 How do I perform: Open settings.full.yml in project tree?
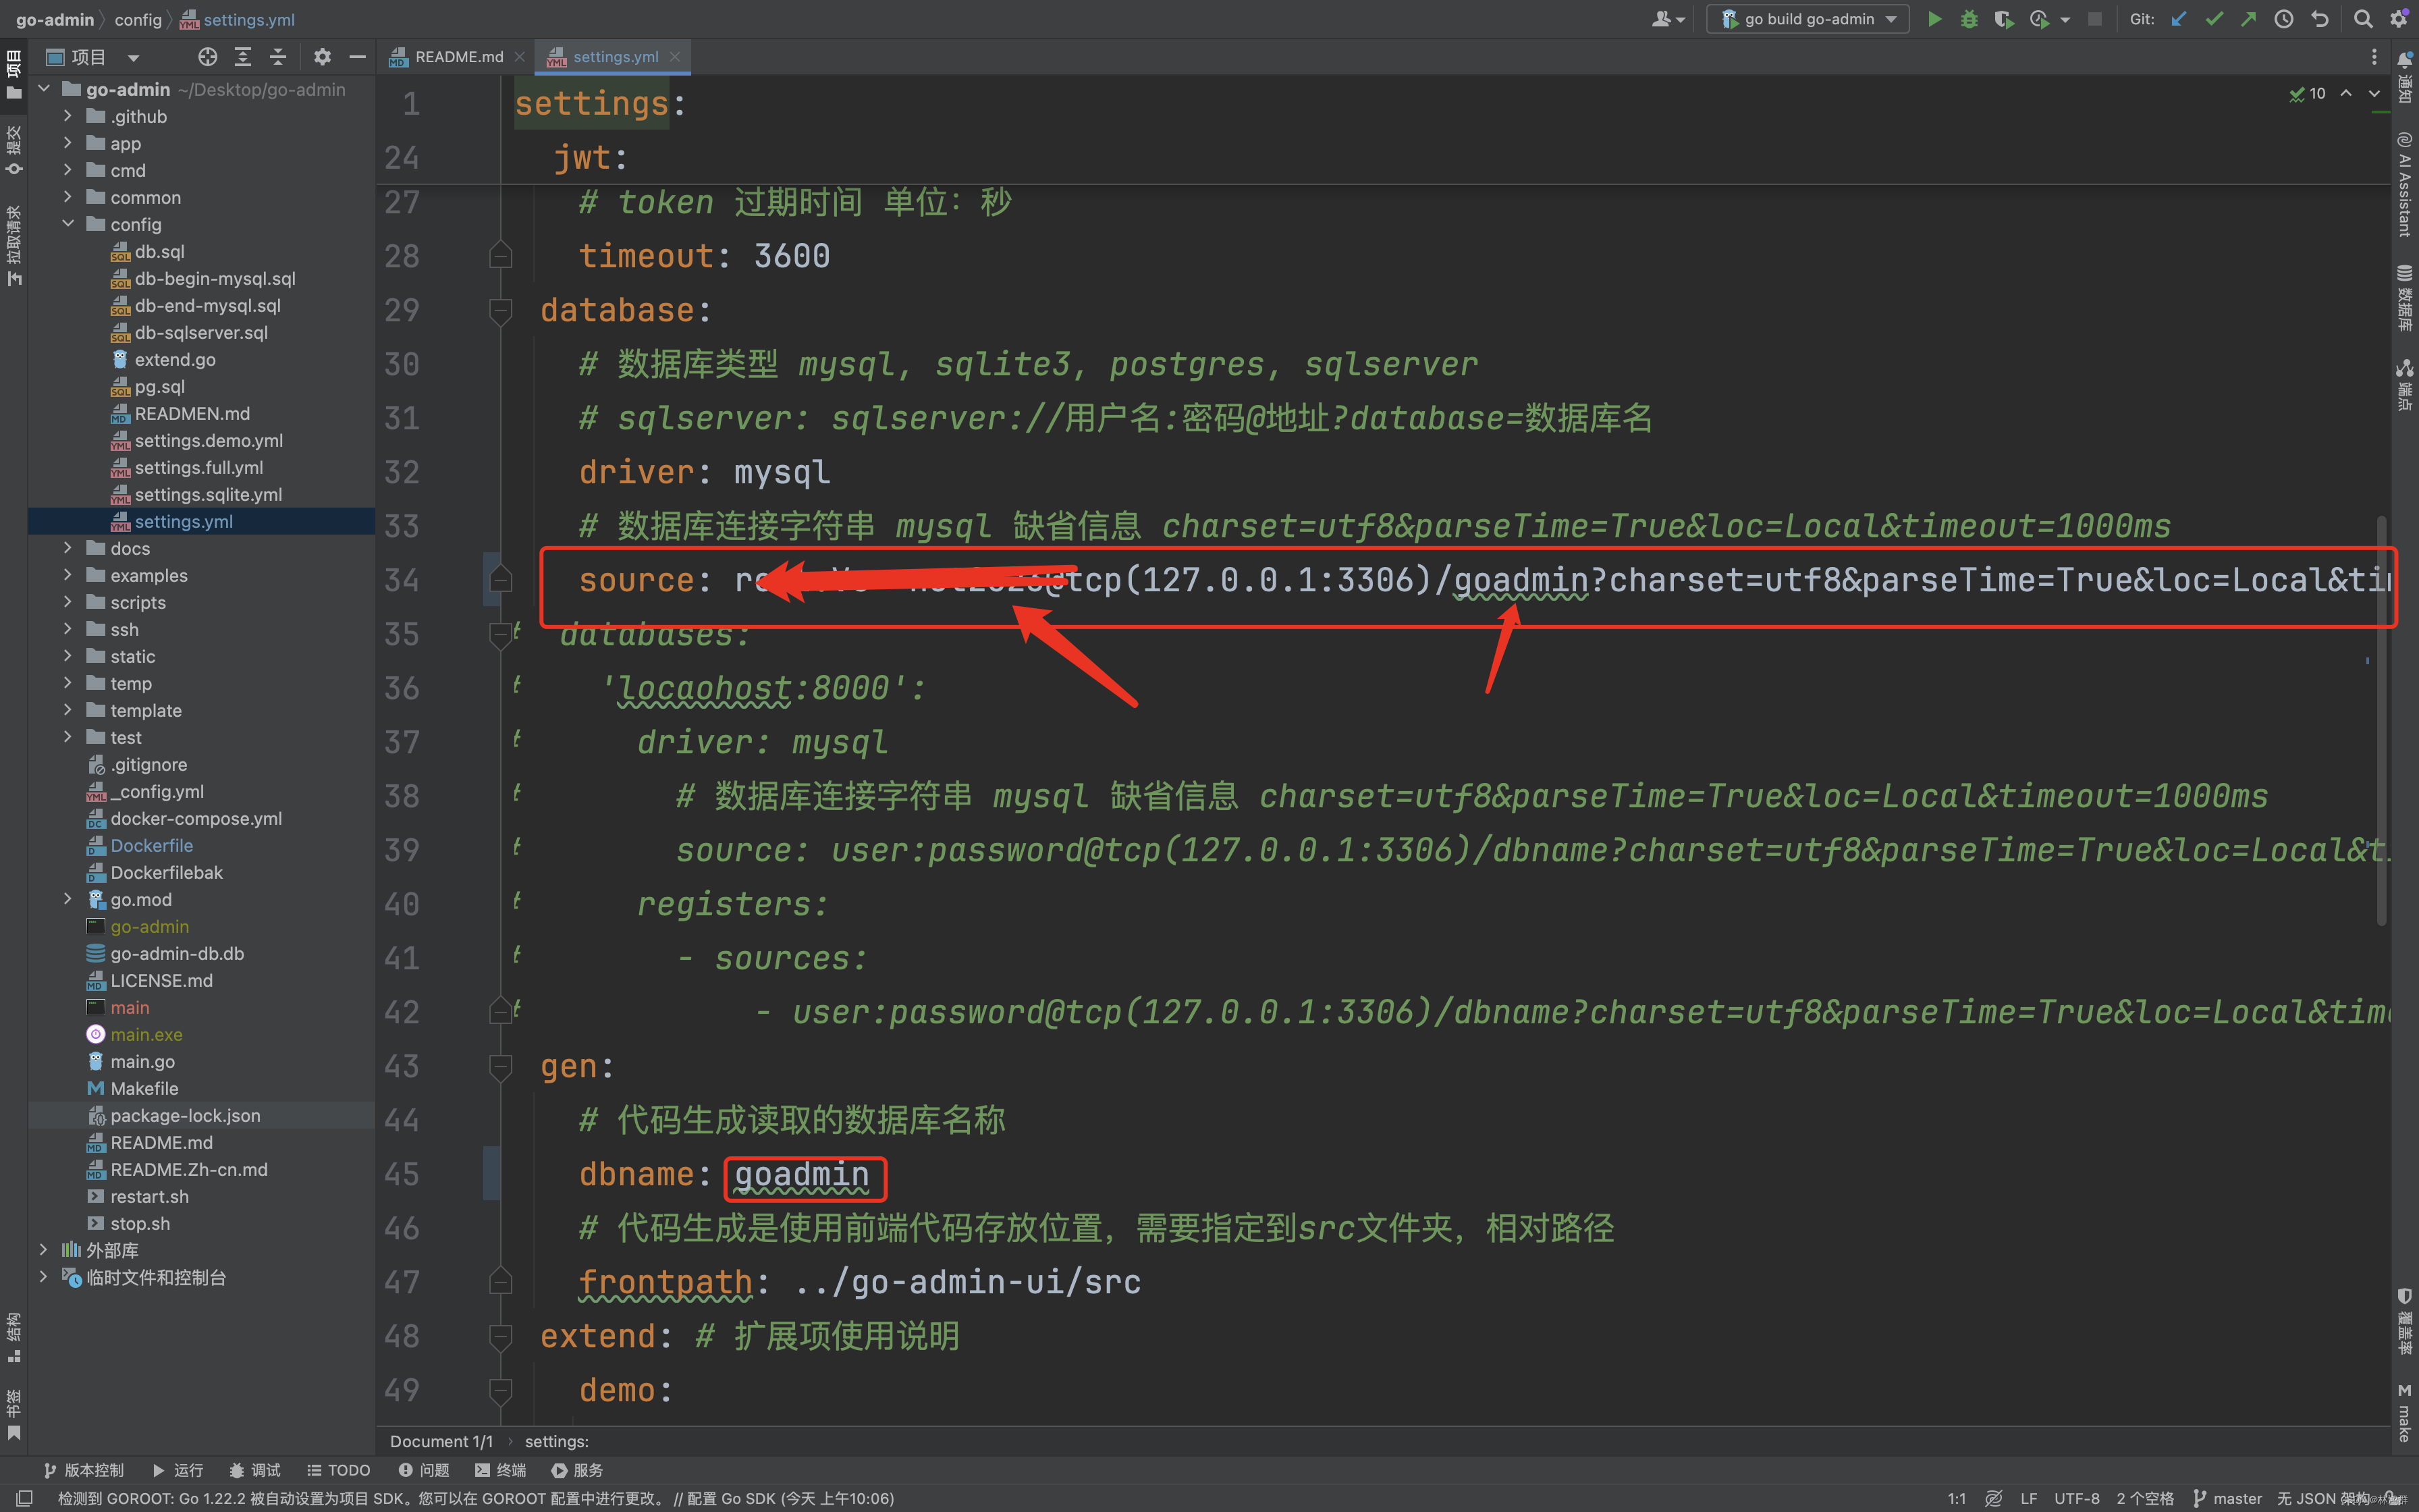(x=199, y=467)
